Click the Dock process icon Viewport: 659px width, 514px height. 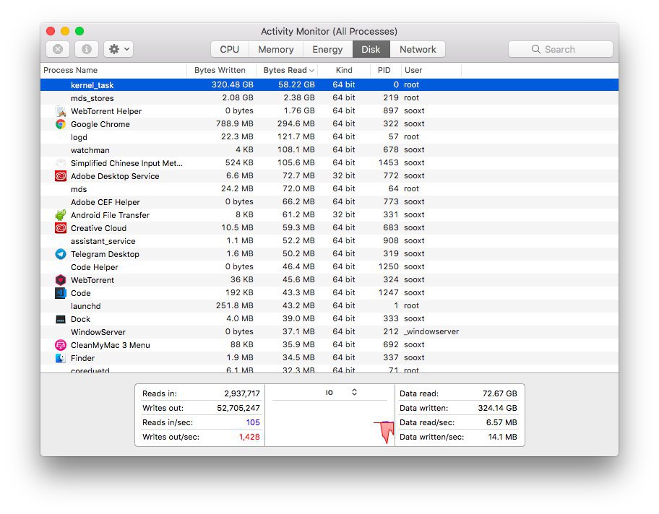[x=61, y=319]
